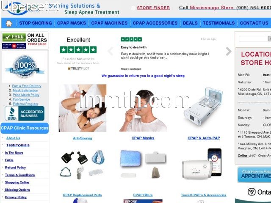Click the Free Shipping on all orders banner
The width and height of the screenshot is (271, 203).
pyautogui.click(x=25, y=41)
